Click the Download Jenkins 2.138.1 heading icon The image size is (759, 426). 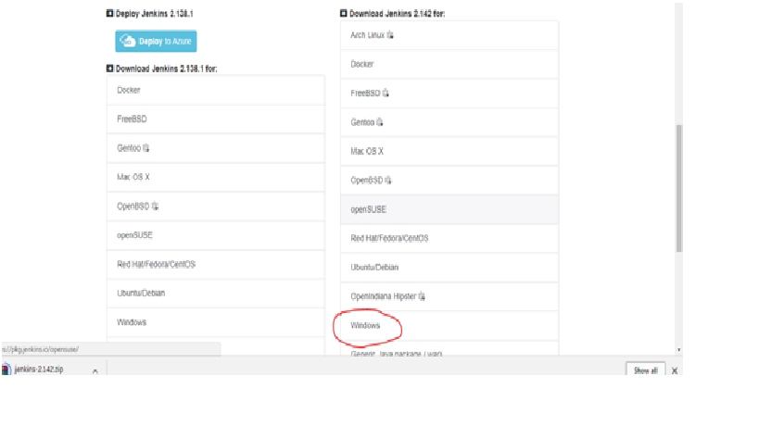tap(109, 69)
